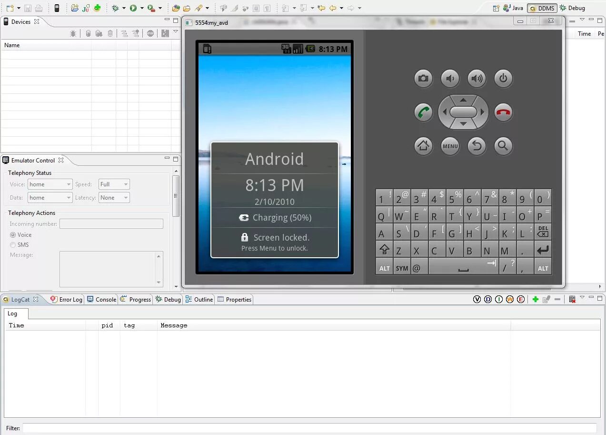Click the red end call button
606x435 pixels.
tap(503, 112)
